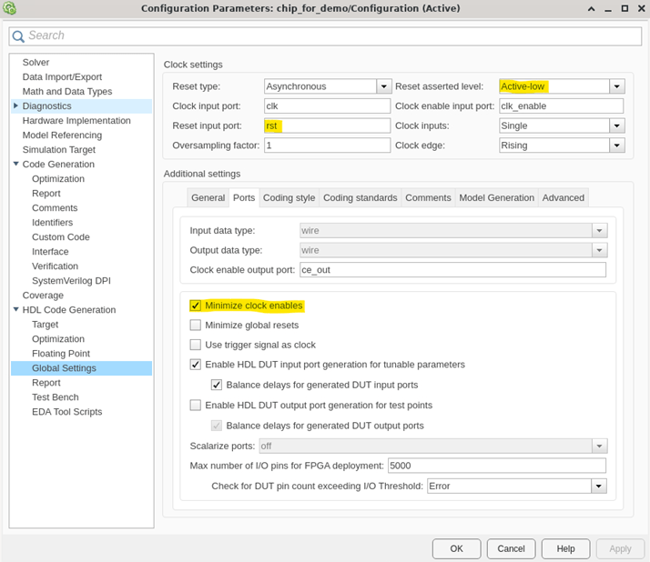650x562 pixels.
Task: Toggle Minimize clock enables checkbox
Action: pyautogui.click(x=196, y=306)
